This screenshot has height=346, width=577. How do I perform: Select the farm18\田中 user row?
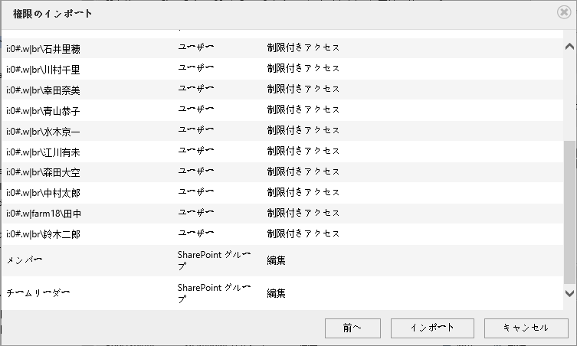click(x=283, y=213)
